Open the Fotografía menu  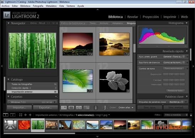click(x=38, y=6)
